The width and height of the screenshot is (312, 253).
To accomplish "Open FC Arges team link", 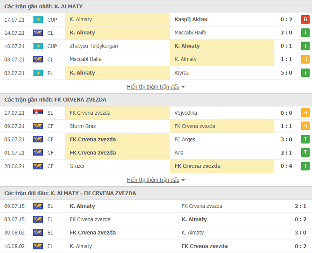I will 185,139.
